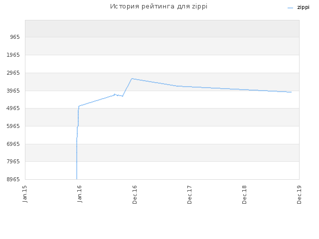Viewport: 319px width, 239px height.
Task: Click the Jan.15 x-axis label
Action: coord(25,194)
